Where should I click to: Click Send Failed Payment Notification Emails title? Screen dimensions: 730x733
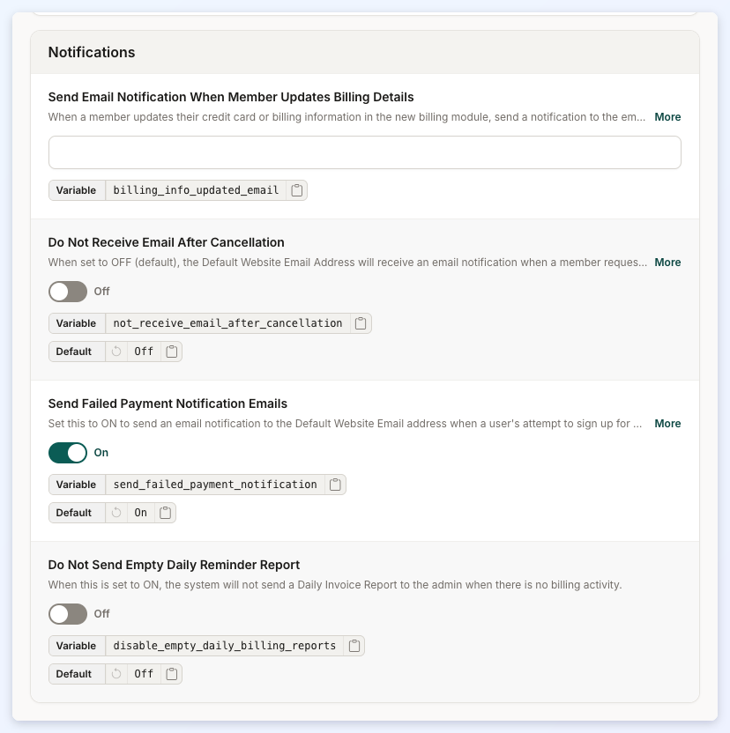click(168, 404)
